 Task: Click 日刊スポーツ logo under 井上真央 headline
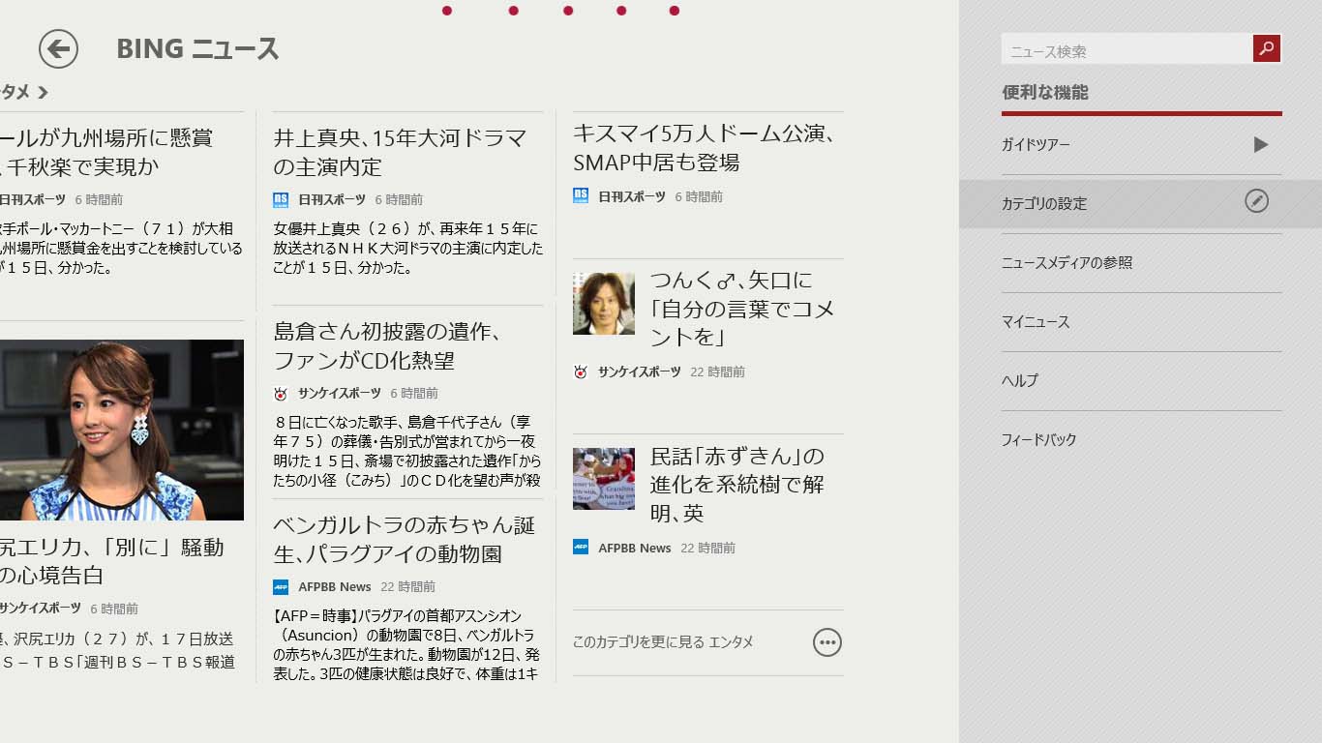tap(281, 199)
